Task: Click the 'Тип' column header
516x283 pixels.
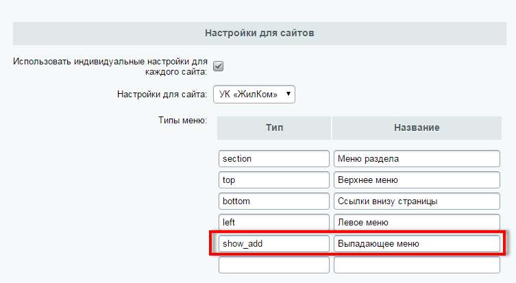Action: pos(274,127)
